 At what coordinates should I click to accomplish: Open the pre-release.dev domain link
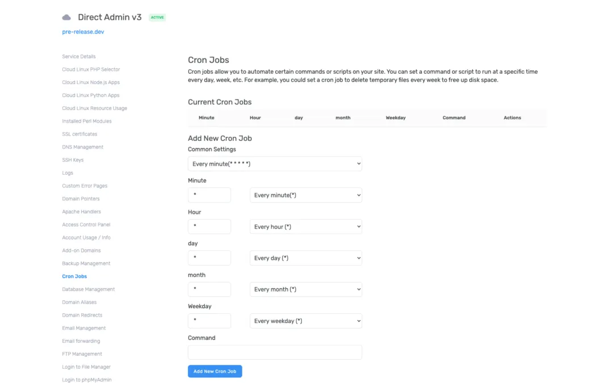[x=83, y=32]
